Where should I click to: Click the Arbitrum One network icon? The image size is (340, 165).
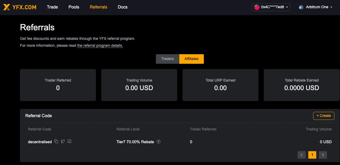click(x=301, y=7)
